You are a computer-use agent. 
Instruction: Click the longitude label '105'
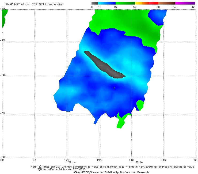[x=99, y=160]
